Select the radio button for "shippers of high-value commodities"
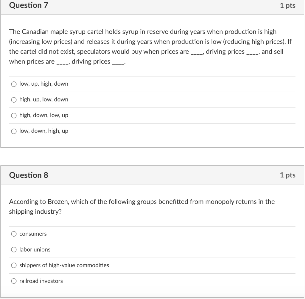This screenshot has height=299, width=305. pos(14,265)
